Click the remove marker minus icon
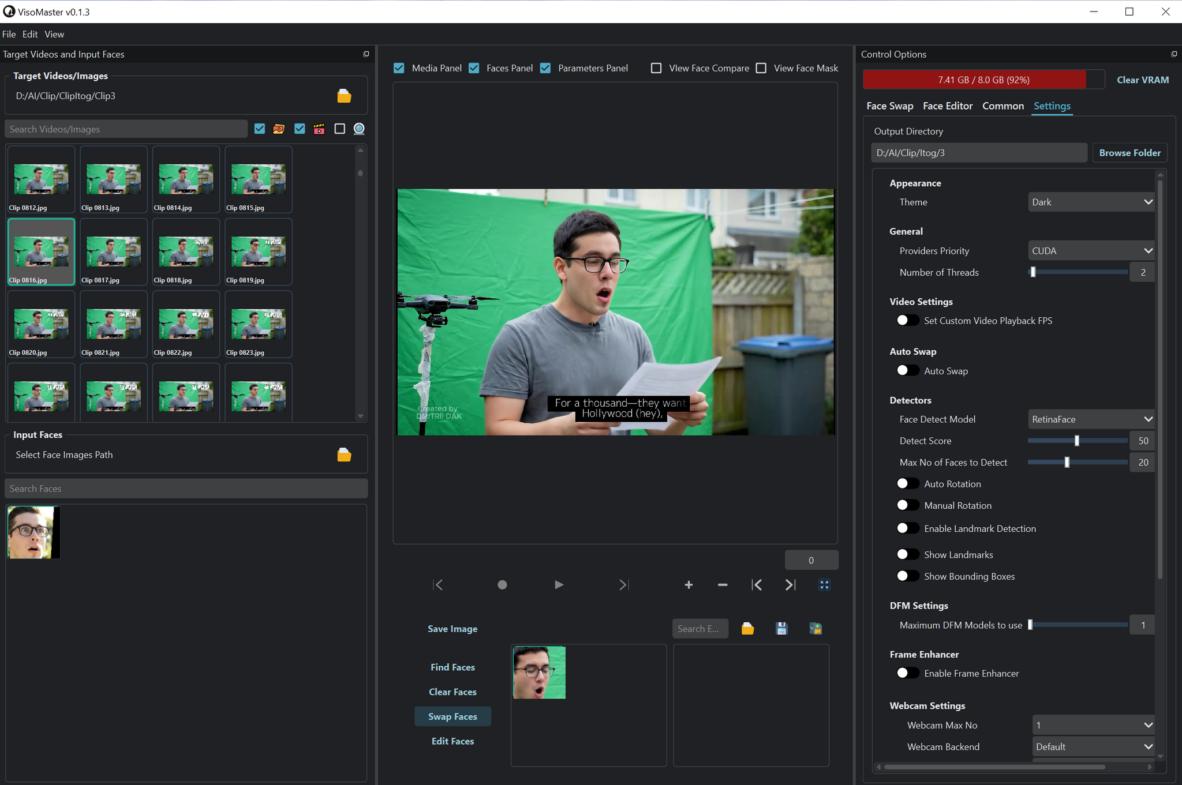The width and height of the screenshot is (1182, 785). pyautogui.click(x=722, y=585)
